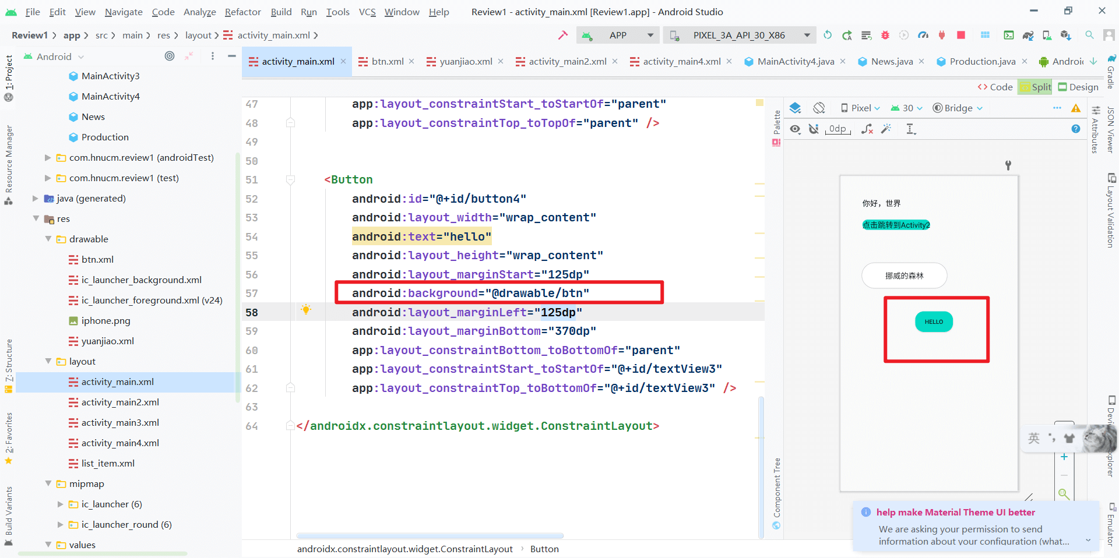Toggle design View Options eye icon
1119x558 pixels.
pos(795,129)
